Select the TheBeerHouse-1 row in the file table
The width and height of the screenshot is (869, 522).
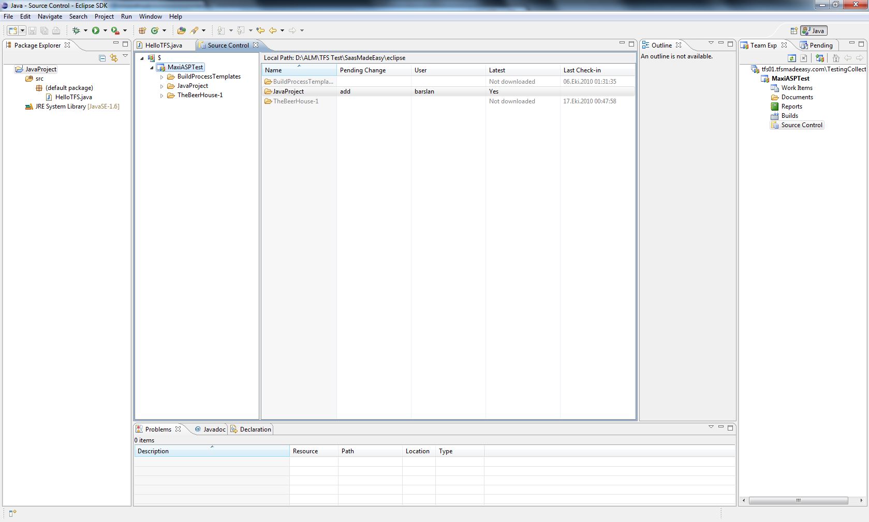point(448,101)
